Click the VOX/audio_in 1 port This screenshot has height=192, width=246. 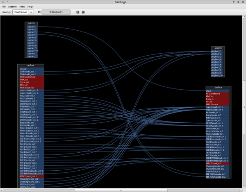(x=217, y=172)
